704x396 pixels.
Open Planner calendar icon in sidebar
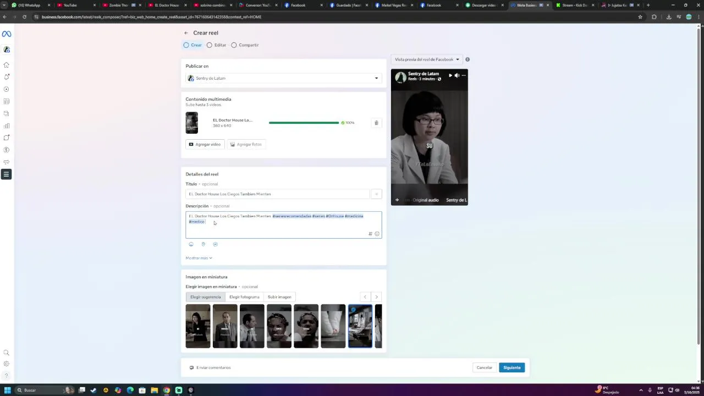[x=6, y=101]
